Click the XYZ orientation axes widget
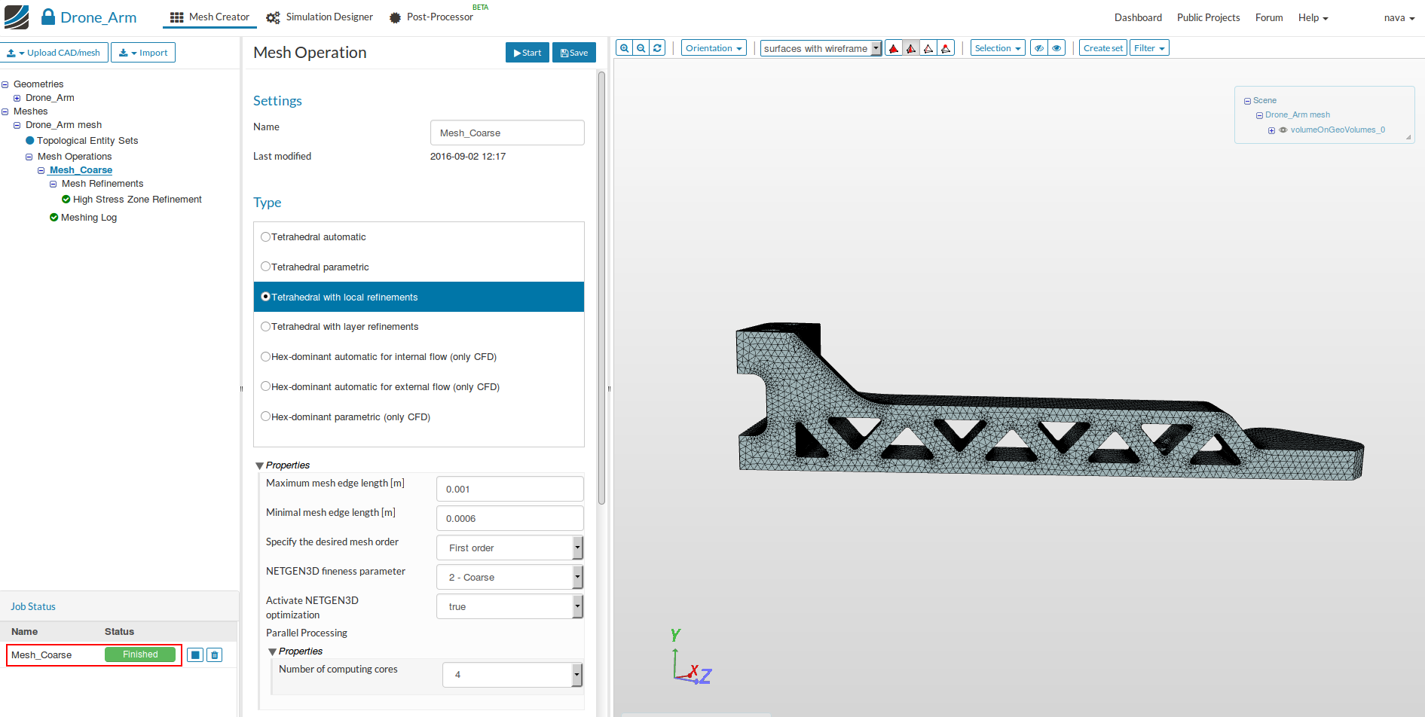This screenshot has width=1425, height=717. [690, 658]
